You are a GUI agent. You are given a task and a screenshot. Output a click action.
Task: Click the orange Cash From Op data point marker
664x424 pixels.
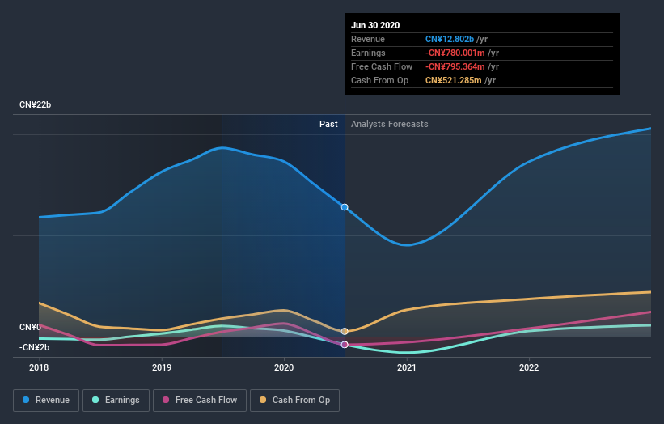point(345,331)
